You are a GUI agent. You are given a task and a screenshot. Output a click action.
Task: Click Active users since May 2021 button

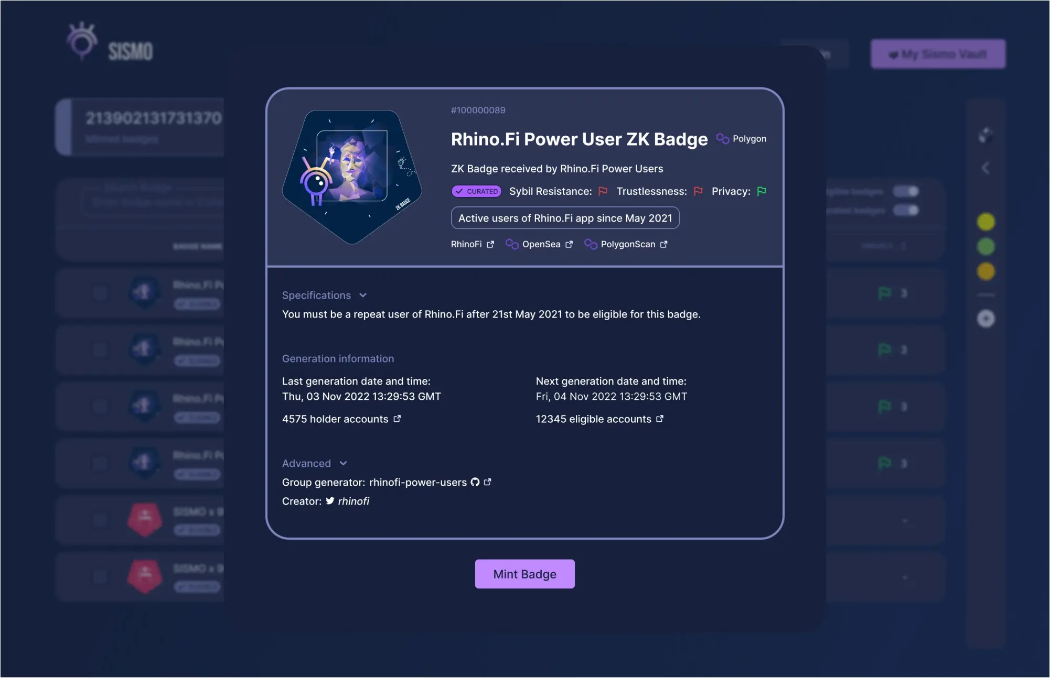tap(565, 217)
